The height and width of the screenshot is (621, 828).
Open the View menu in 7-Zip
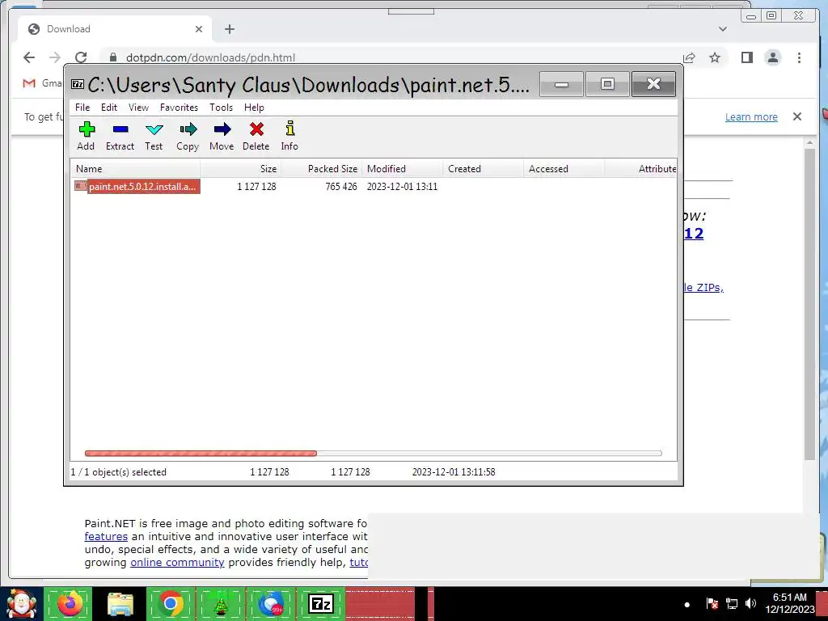click(x=138, y=108)
